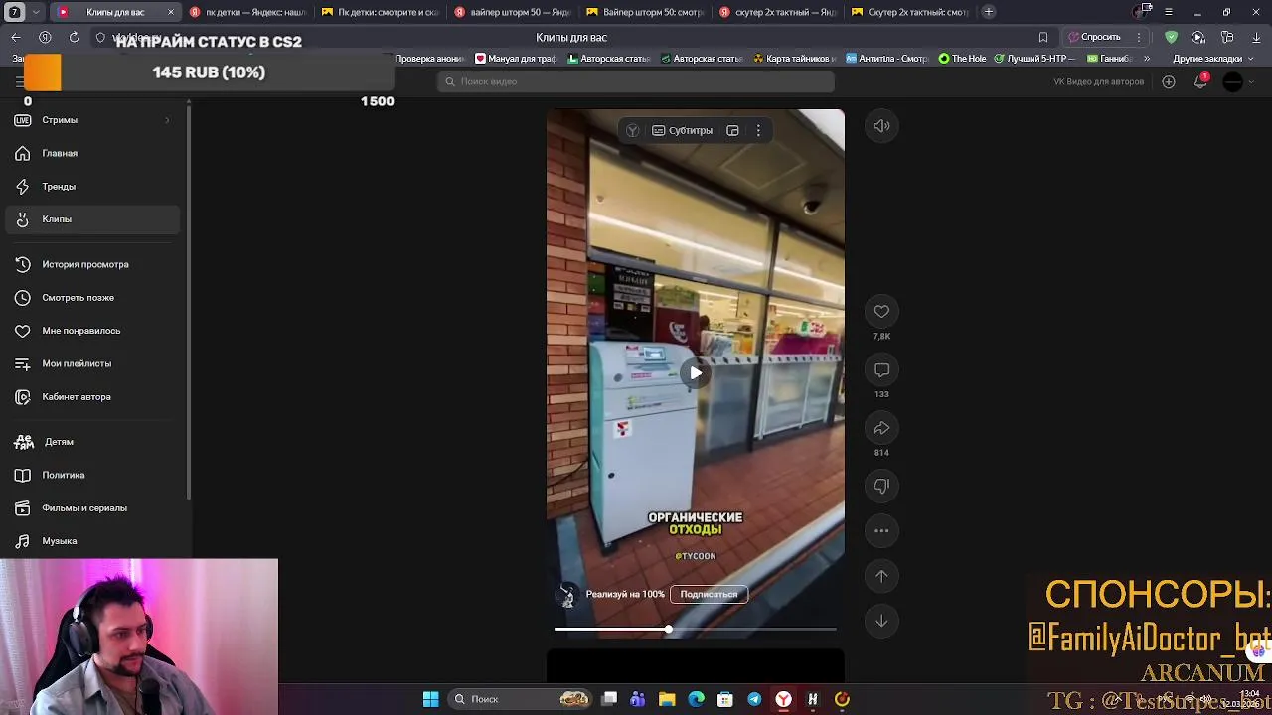
Task: Go to next clip with down arrow
Action: click(881, 621)
